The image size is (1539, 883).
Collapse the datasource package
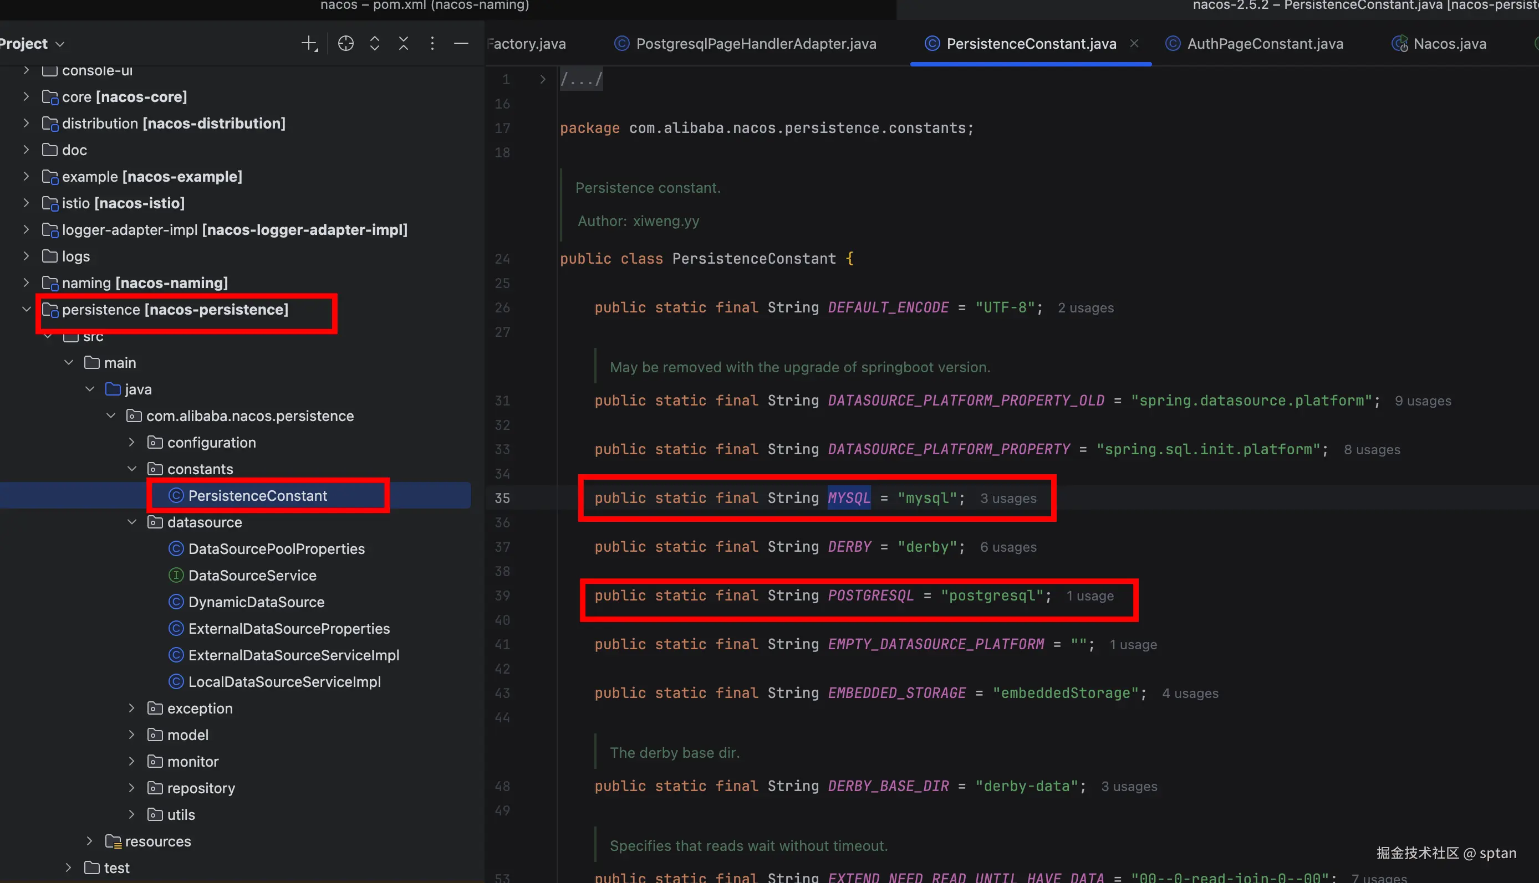pyautogui.click(x=132, y=522)
